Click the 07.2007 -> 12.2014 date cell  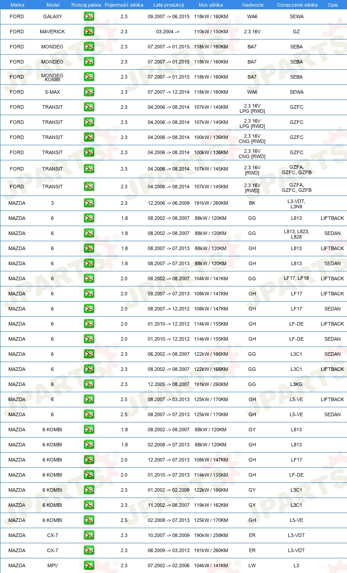pos(169,92)
